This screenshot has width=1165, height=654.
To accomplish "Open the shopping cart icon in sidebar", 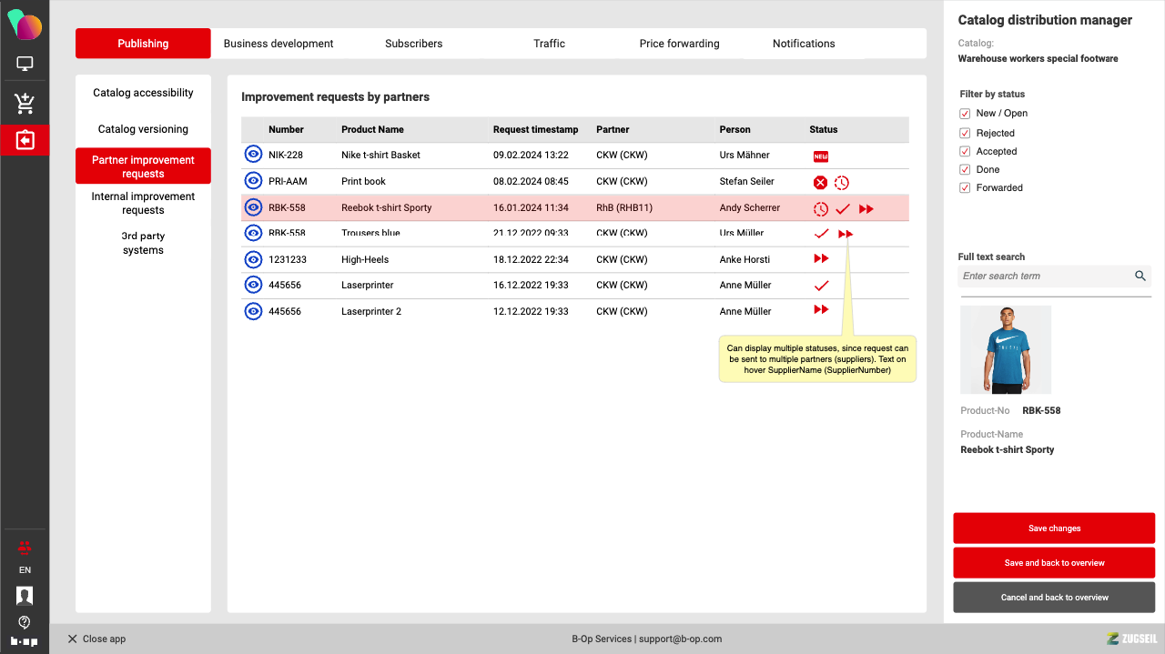I will (x=25, y=104).
